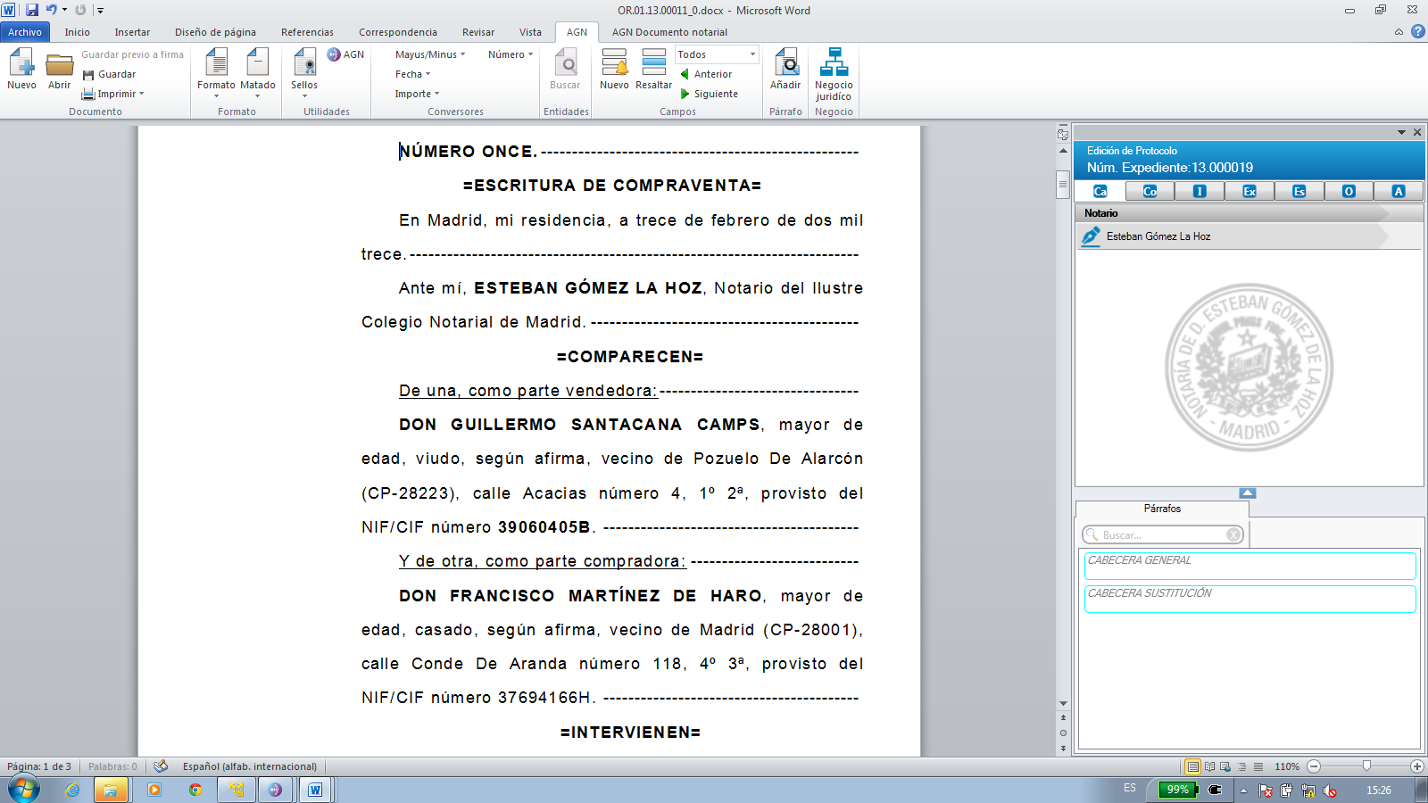The width and height of the screenshot is (1428, 803).
Task: Switch to the Revisar ribbon tab
Action: (x=477, y=32)
